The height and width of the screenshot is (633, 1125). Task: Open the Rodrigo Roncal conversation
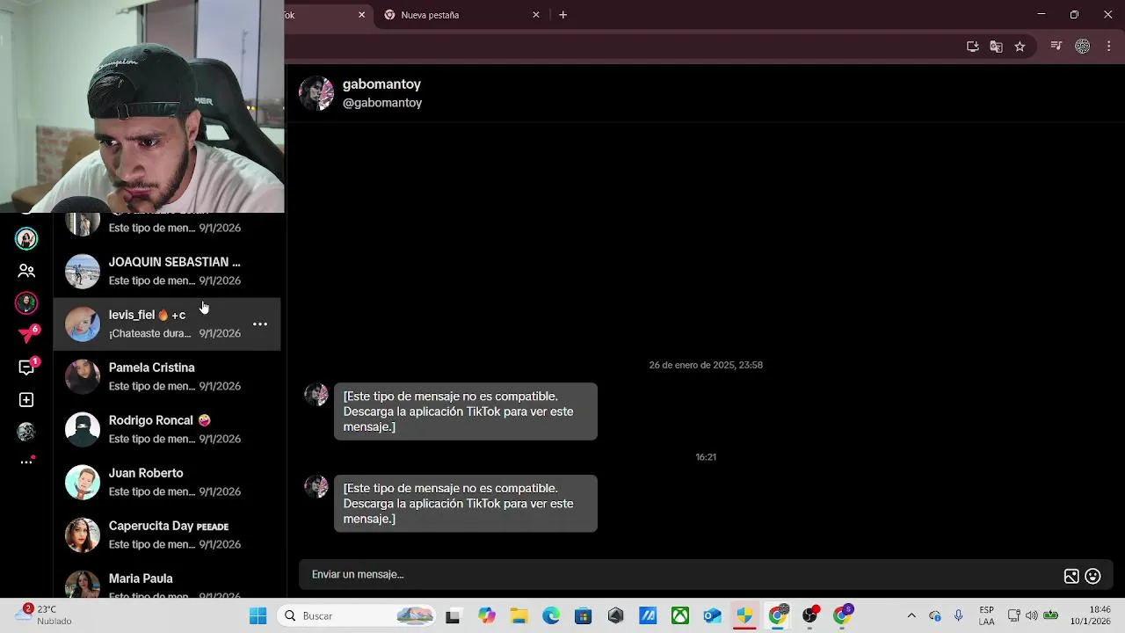click(x=167, y=429)
